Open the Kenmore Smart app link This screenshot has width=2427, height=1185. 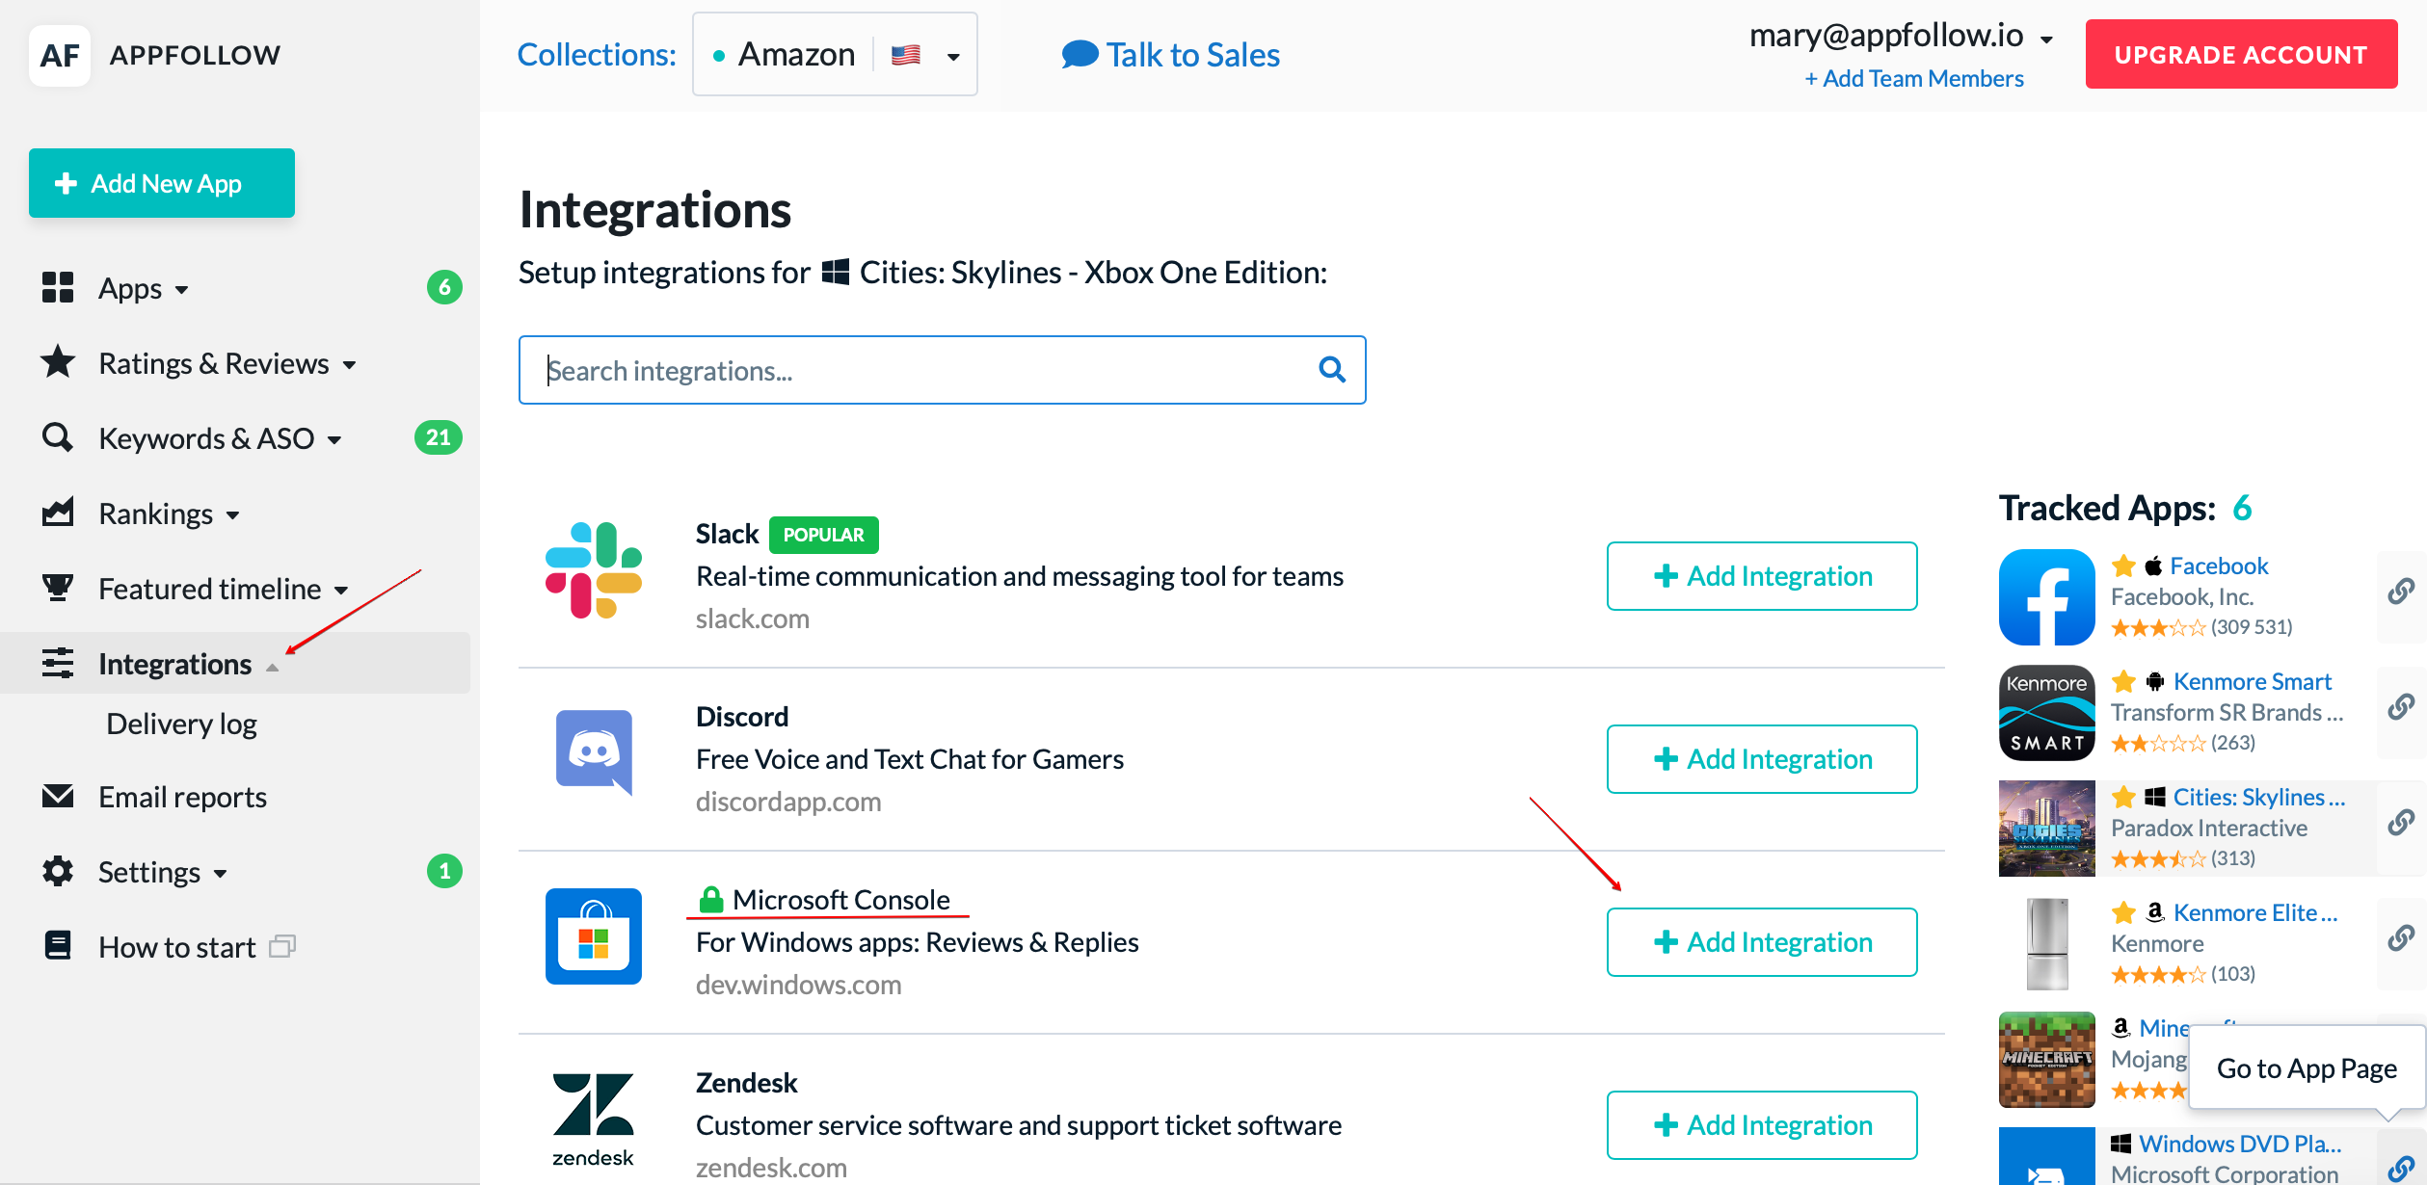(x=2253, y=682)
